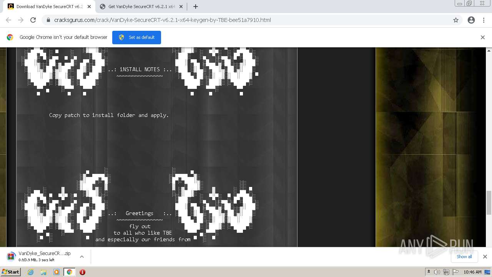Select Chrome in the taskbar
The width and height of the screenshot is (492, 277).
pos(69,272)
